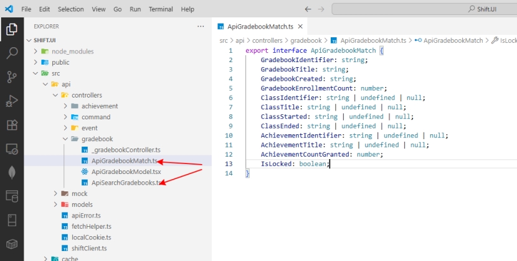This screenshot has height=261, width=517.
Task: Open the Remote Explorer view
Action: (12, 149)
